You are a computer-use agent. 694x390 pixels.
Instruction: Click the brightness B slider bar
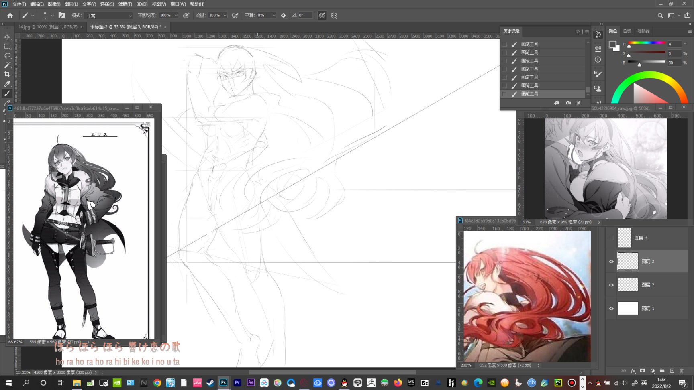click(x=647, y=62)
